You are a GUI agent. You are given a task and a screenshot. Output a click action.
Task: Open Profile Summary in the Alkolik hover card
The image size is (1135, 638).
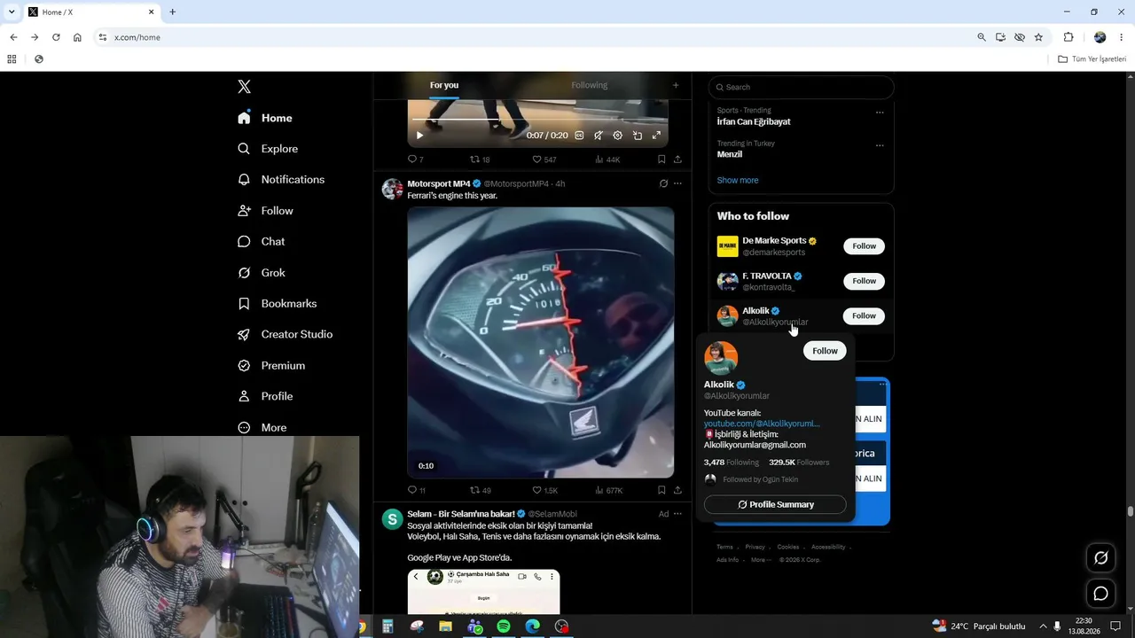(775, 504)
